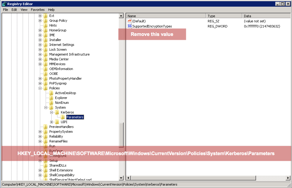
Task: Click the 0x7ffffff0 (2147483632) data cell
Action: pos(262,26)
